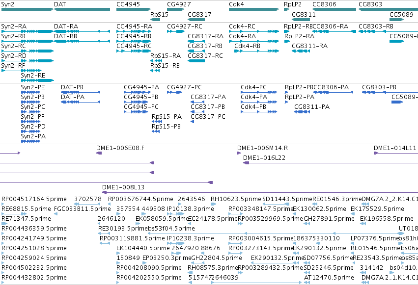Screen dimensions: 418x285
Task: Select transcript Syn2-RF
Action: [x=13, y=66]
